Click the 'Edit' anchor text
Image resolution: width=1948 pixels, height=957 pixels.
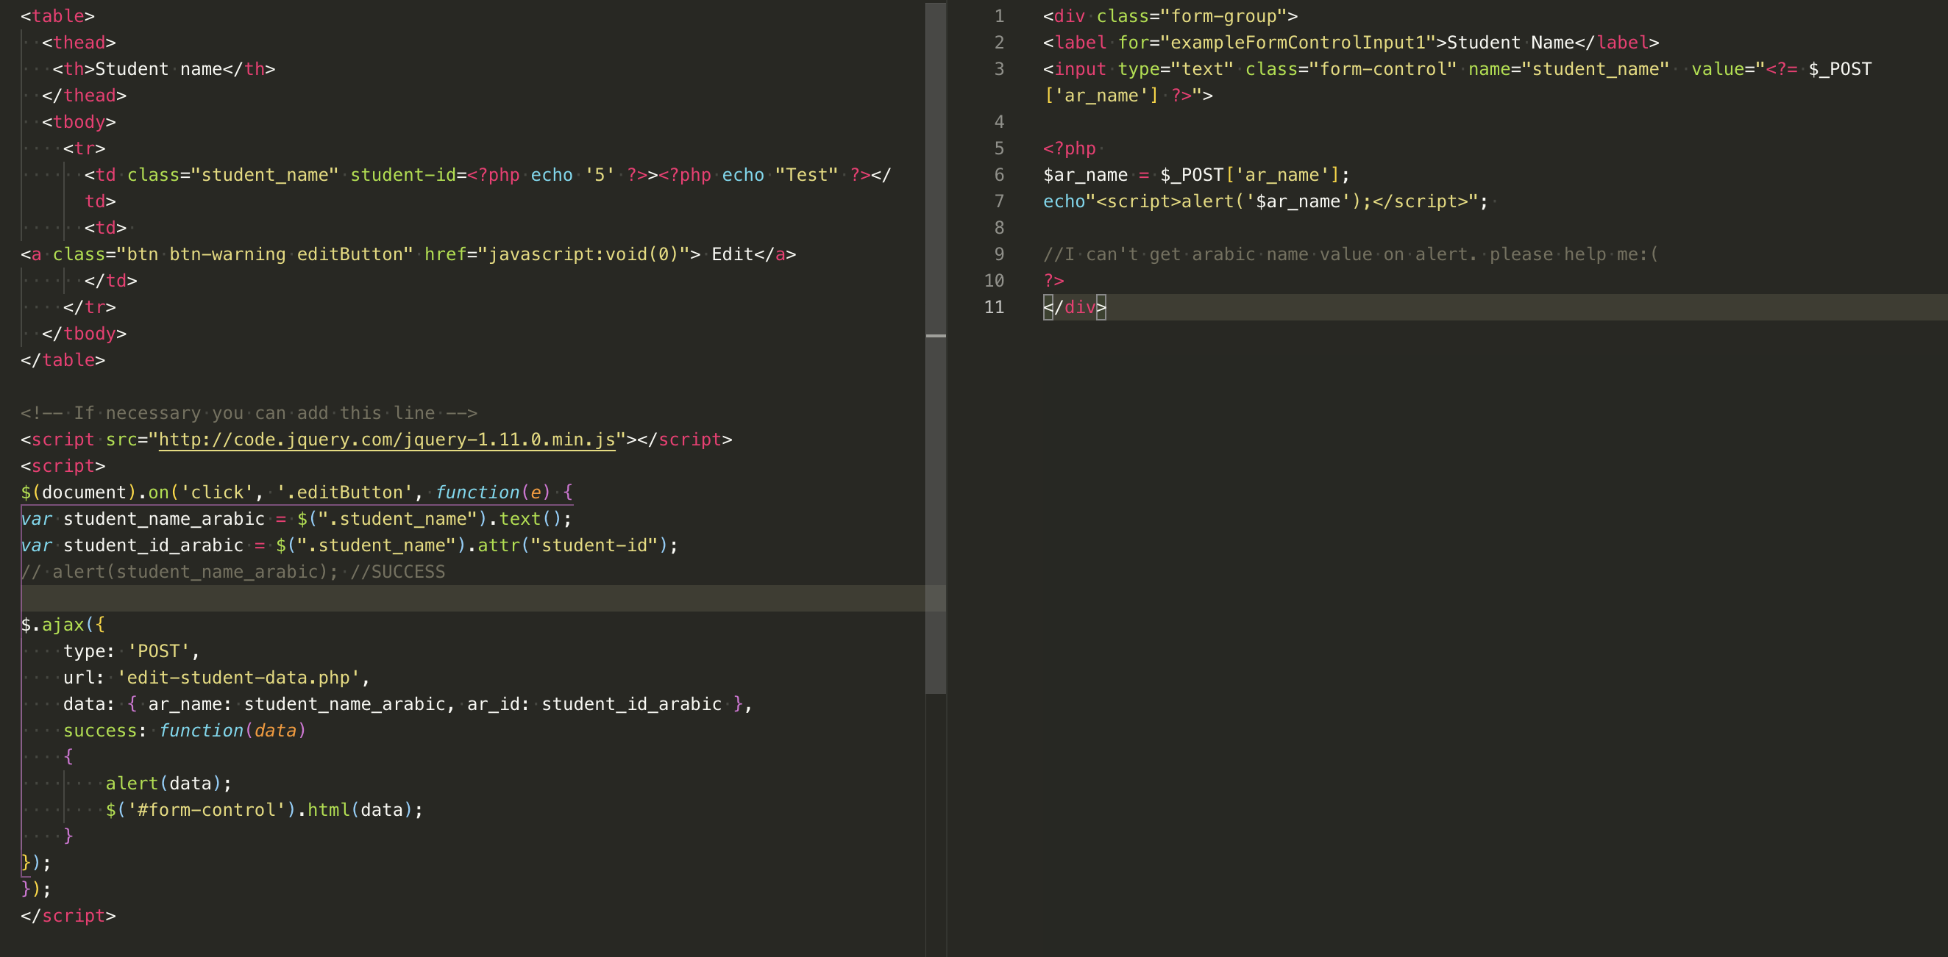732,254
